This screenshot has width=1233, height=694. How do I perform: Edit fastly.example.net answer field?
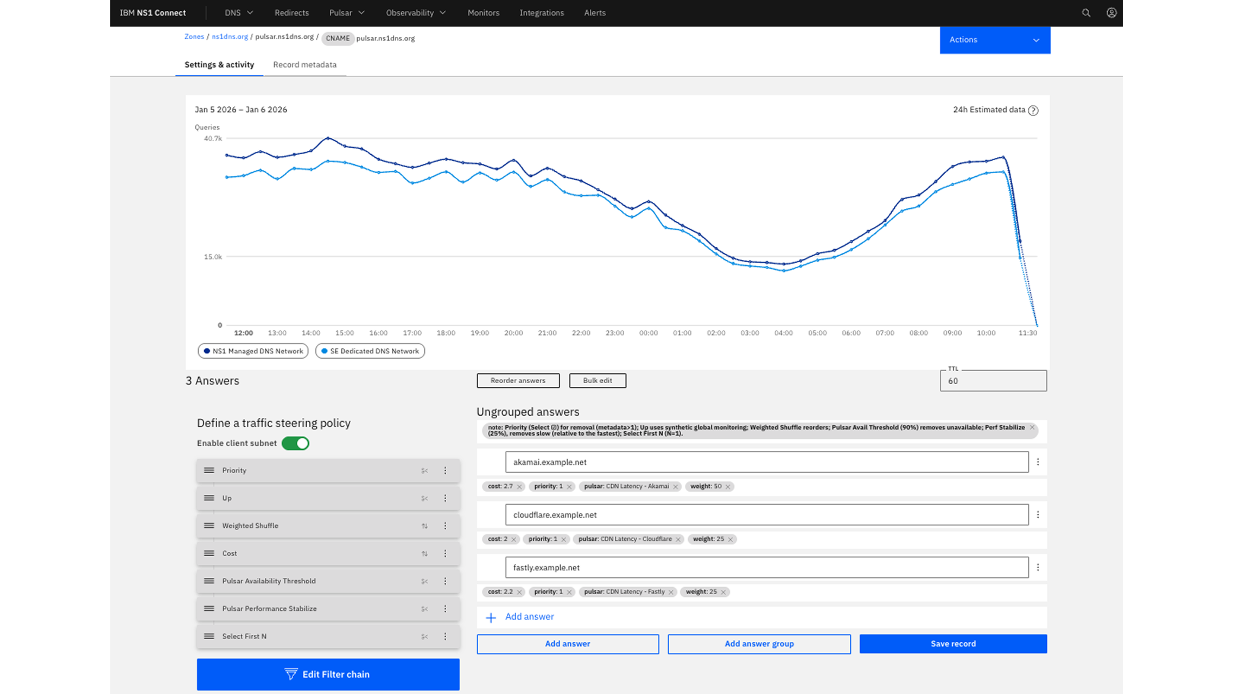tap(767, 567)
